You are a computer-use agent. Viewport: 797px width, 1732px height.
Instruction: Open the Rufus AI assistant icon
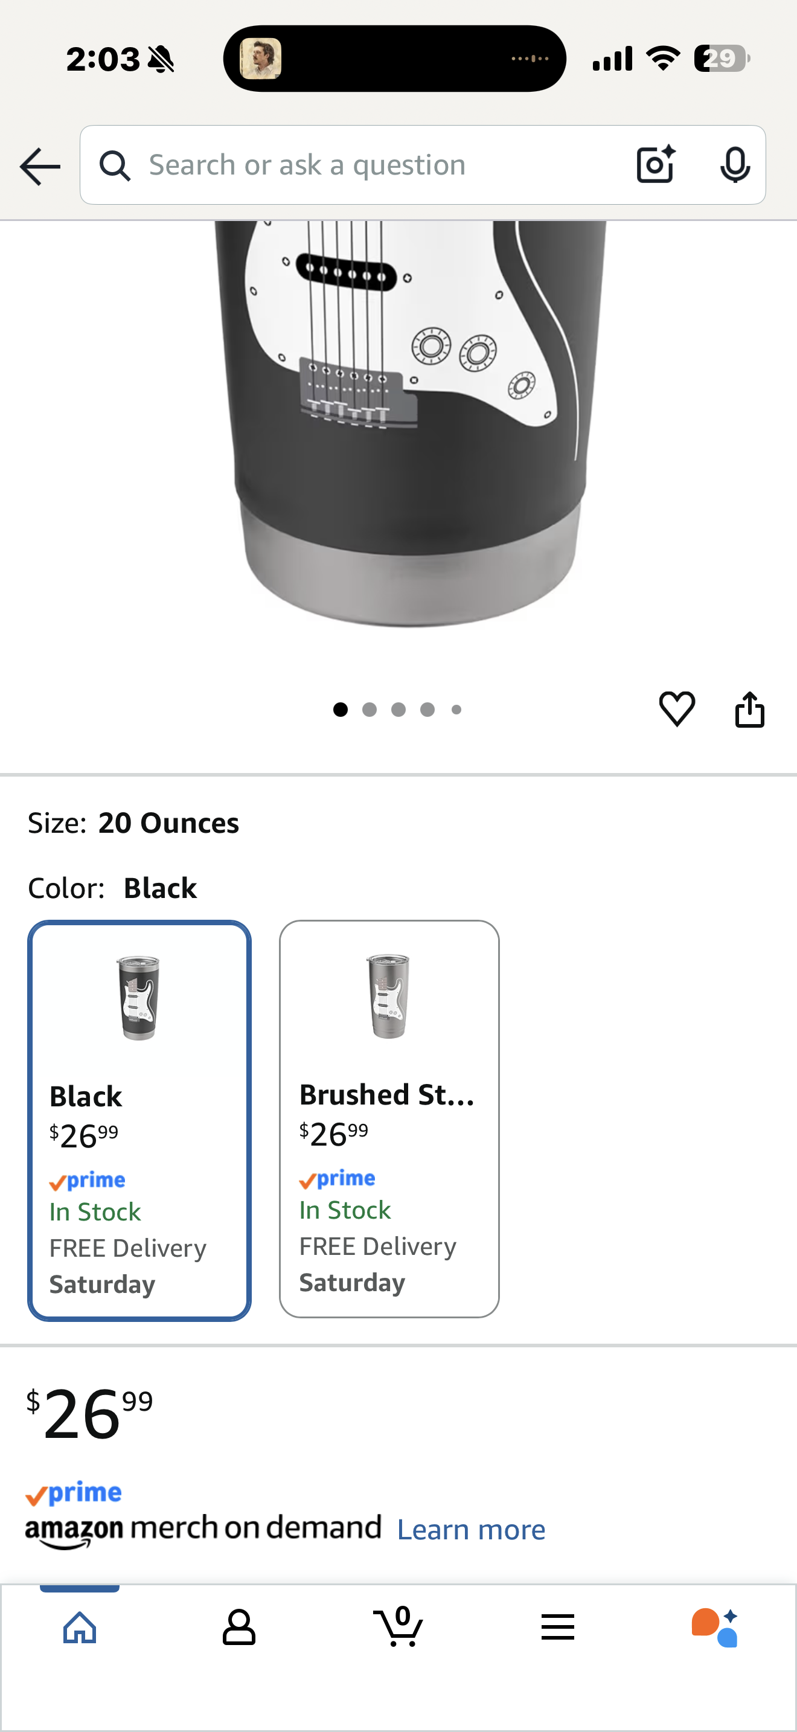pos(715,1627)
